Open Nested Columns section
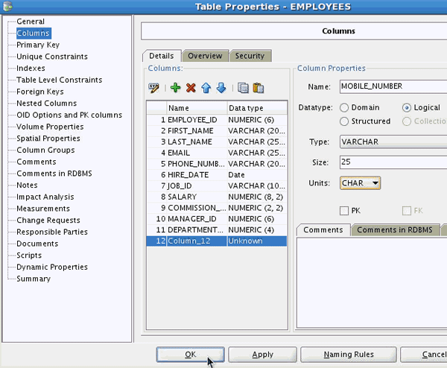This screenshot has width=447, height=368. coord(46,104)
